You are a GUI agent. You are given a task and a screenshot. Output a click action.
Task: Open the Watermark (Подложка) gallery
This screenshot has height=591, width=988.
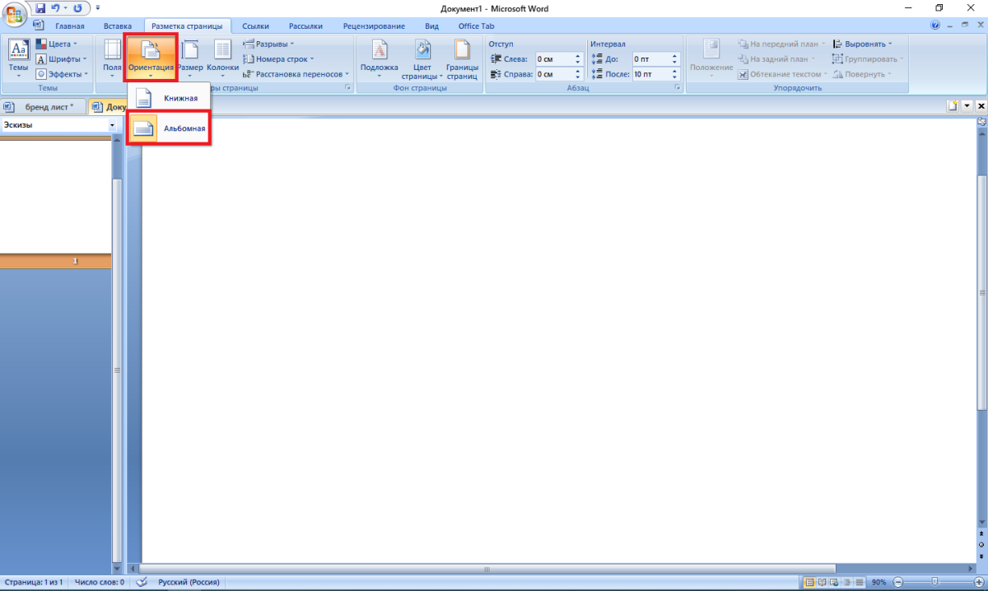click(379, 59)
